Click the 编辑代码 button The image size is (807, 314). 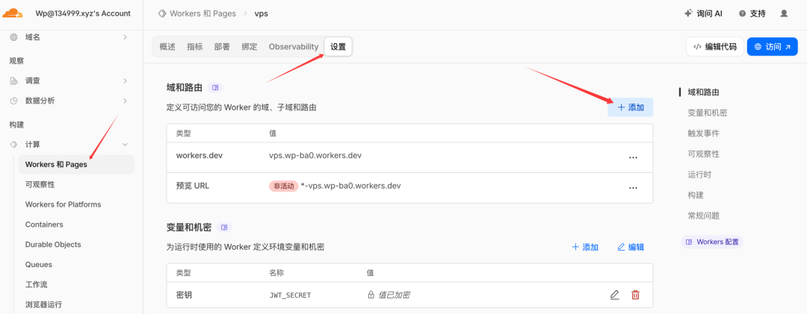714,47
